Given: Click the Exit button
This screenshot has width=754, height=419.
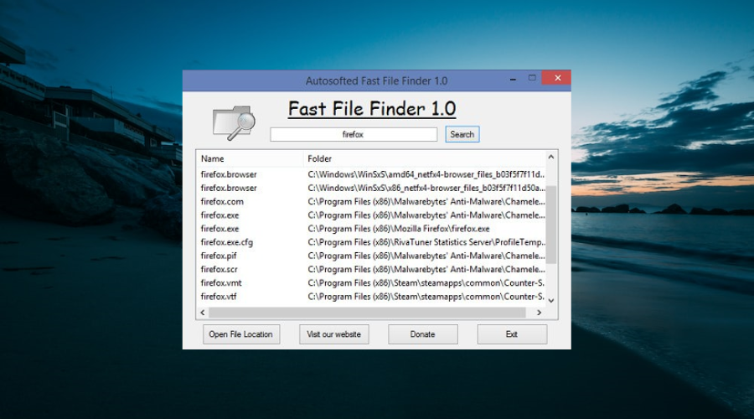Looking at the screenshot, I should click(x=512, y=334).
